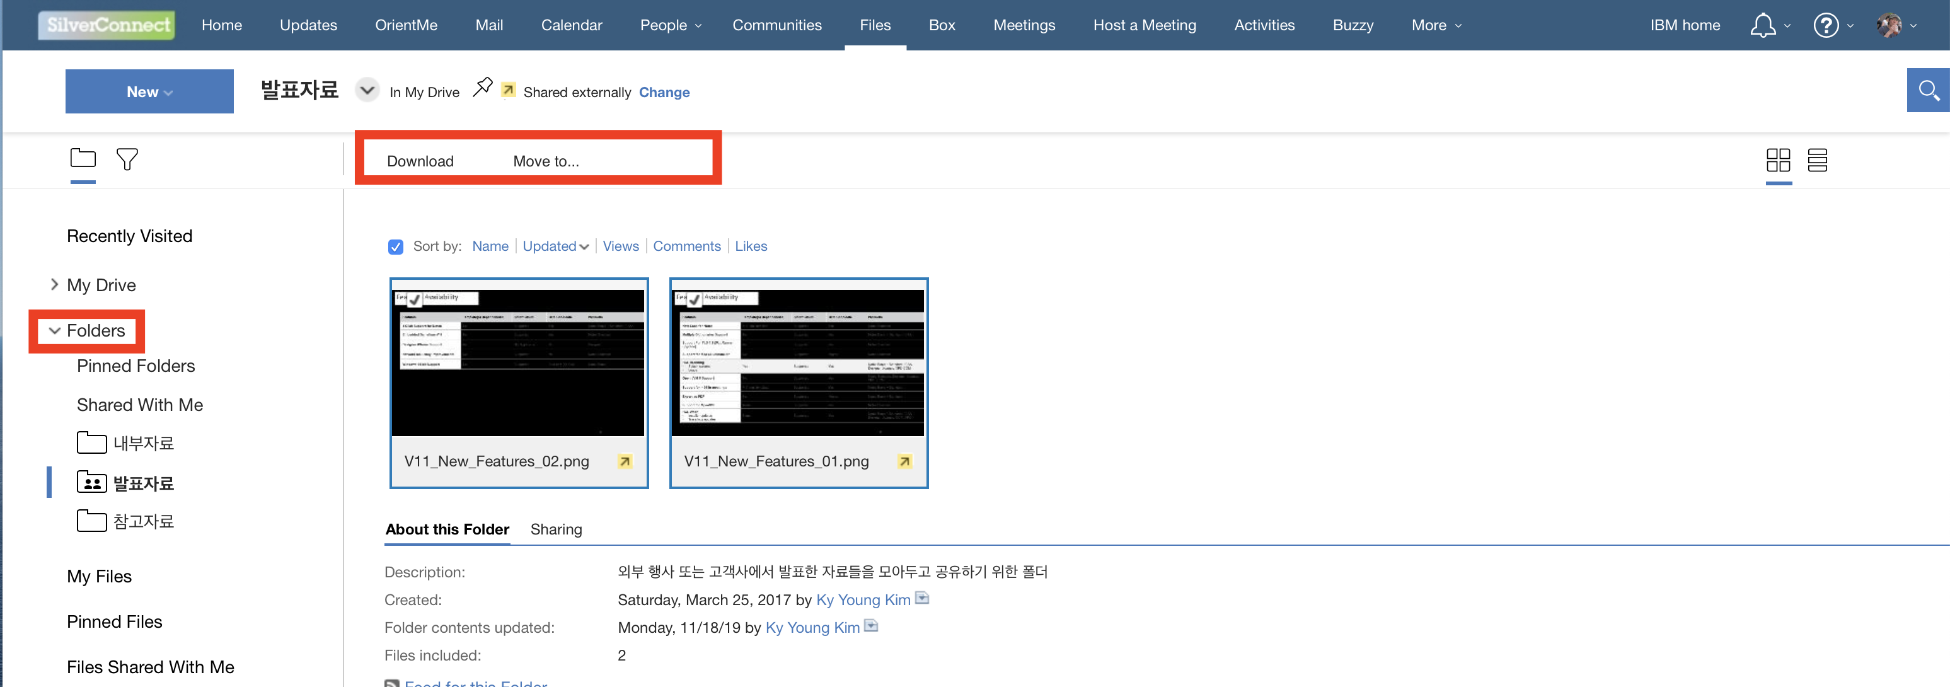This screenshot has width=1950, height=687.
Task: Toggle the select-all checkbox beside Sort by
Action: coord(395,246)
